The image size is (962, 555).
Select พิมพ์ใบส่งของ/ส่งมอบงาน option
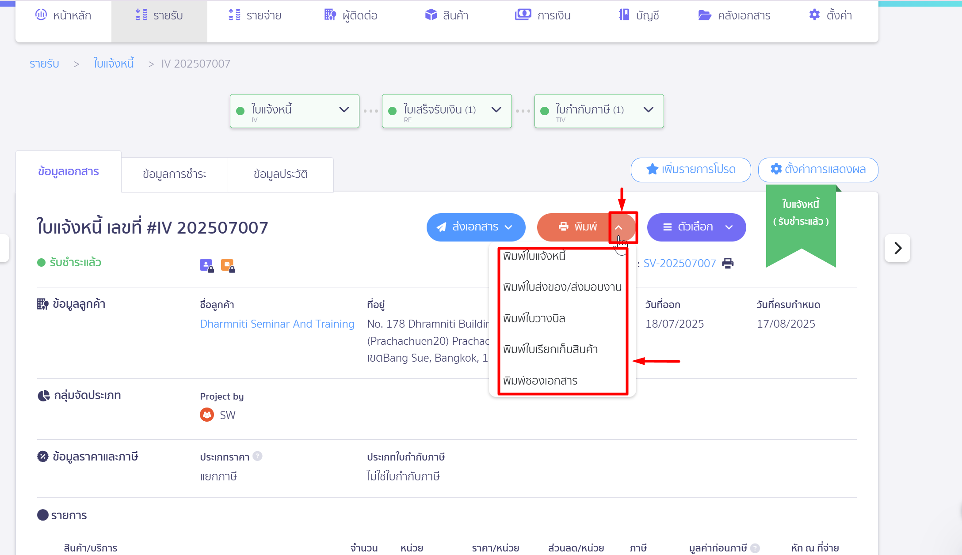[x=562, y=287]
